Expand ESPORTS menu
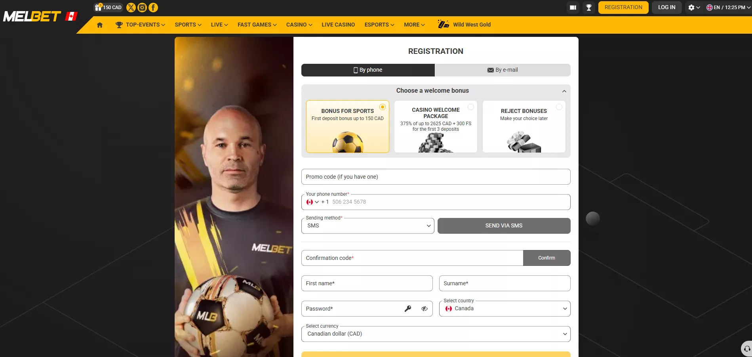This screenshot has height=357, width=752. [379, 25]
